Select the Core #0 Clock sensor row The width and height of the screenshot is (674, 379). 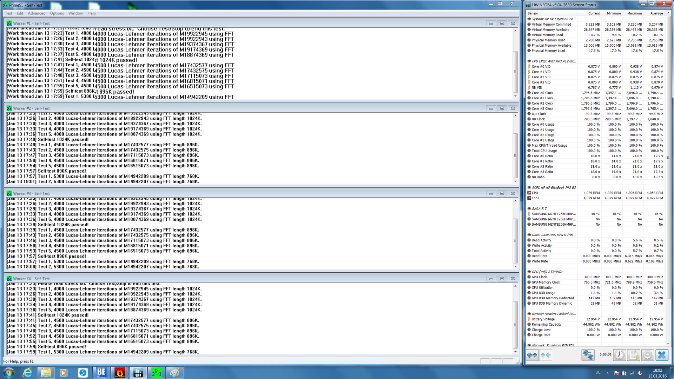coord(595,93)
